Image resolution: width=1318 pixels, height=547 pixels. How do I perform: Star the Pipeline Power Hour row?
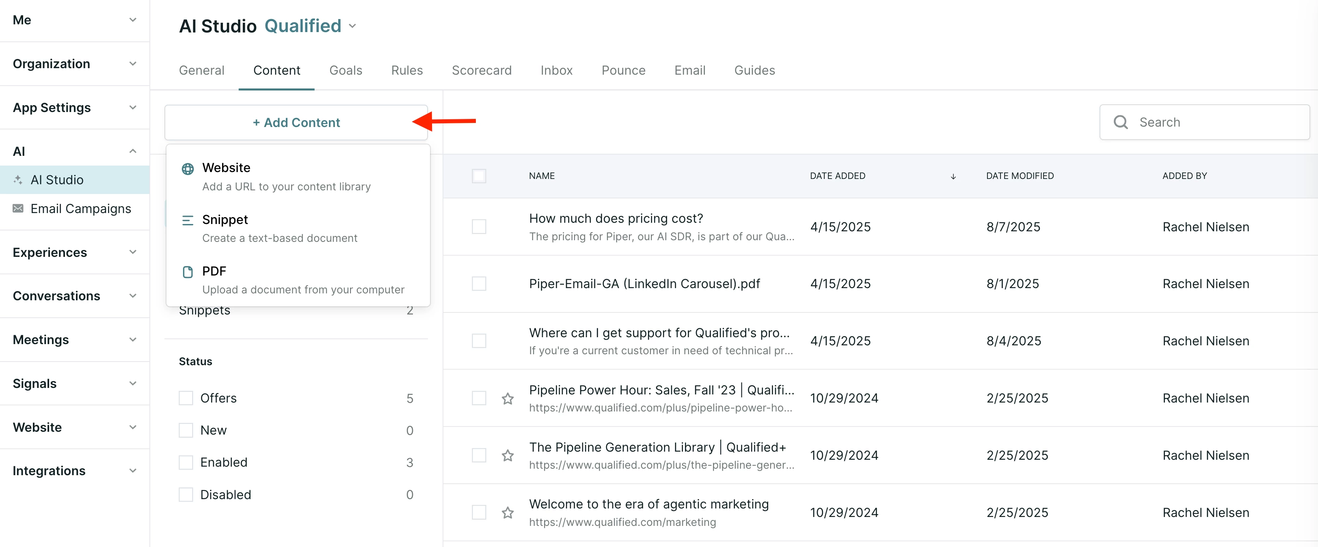[507, 398]
